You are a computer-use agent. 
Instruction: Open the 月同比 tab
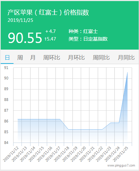(126, 58)
